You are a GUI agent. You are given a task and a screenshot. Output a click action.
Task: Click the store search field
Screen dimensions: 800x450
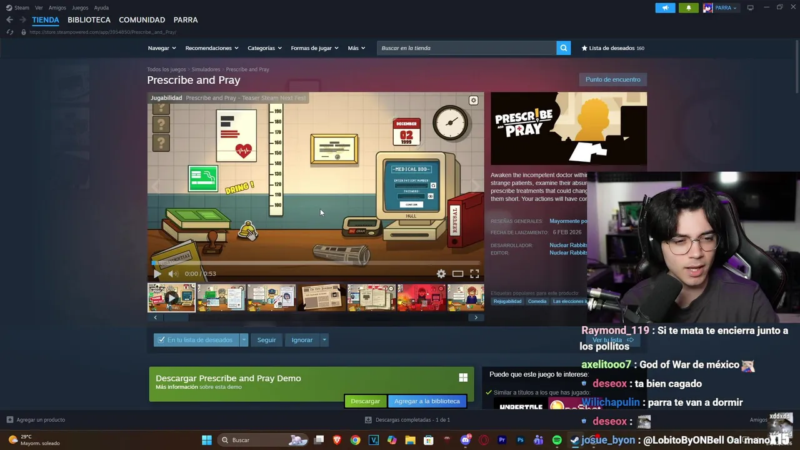(x=466, y=48)
